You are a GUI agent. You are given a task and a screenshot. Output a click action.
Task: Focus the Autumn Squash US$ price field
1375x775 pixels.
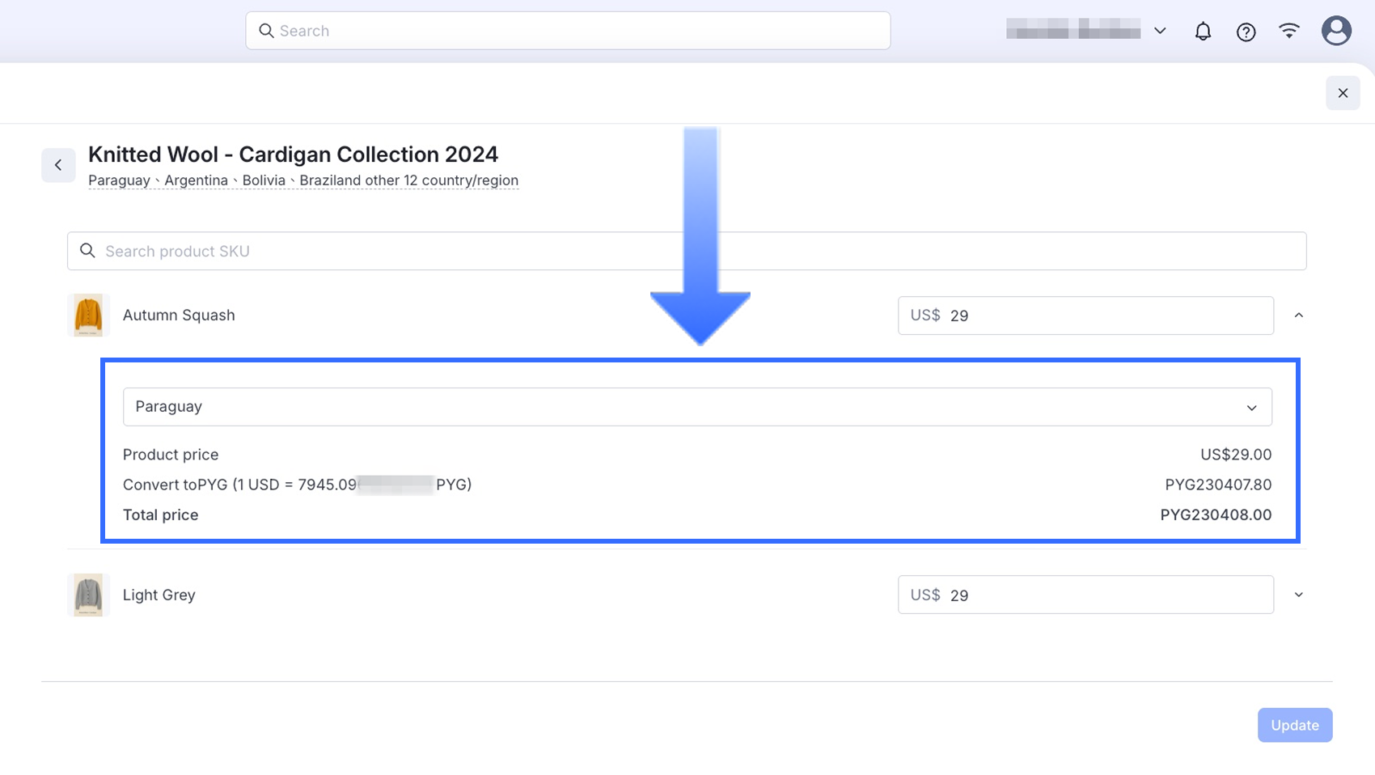[x=1100, y=316]
